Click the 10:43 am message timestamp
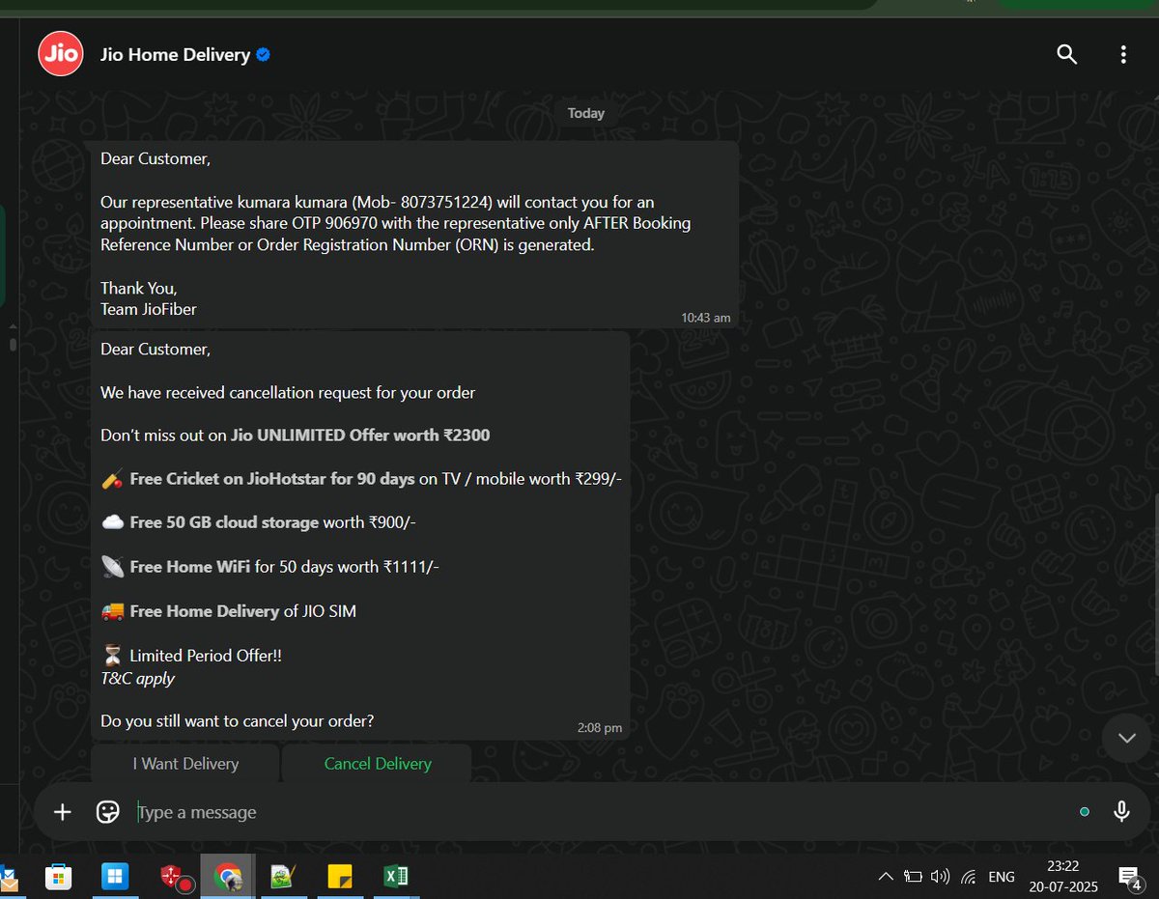Viewport: 1159px width, 899px height. point(706,317)
